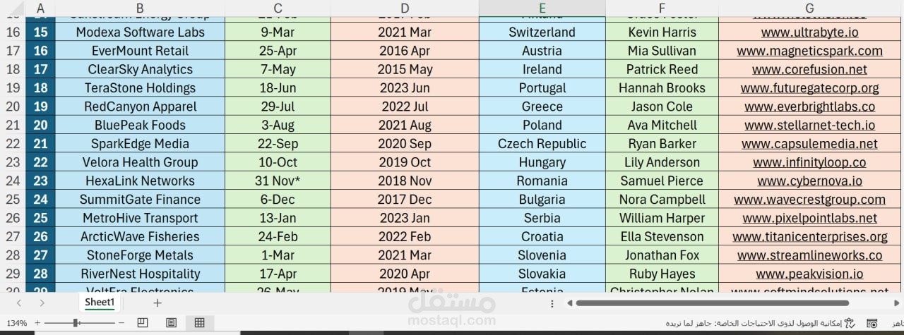Switch to Page Break Preview icon

tap(143, 322)
